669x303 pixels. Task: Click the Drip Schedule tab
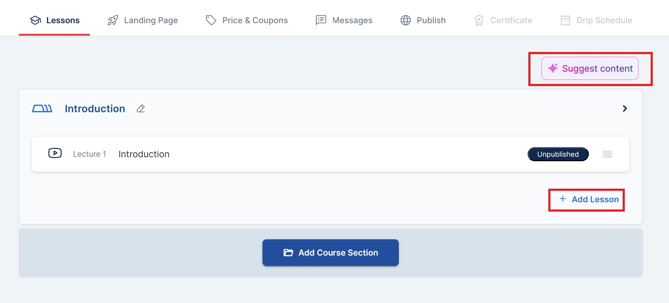tap(596, 20)
